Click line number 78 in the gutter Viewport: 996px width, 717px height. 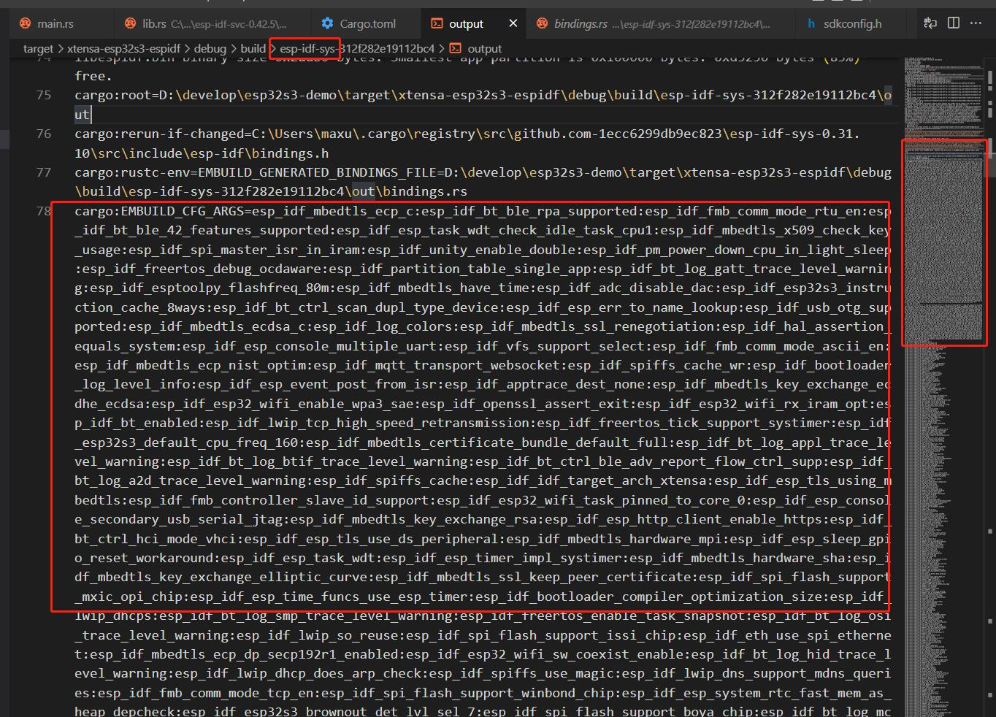(44, 211)
